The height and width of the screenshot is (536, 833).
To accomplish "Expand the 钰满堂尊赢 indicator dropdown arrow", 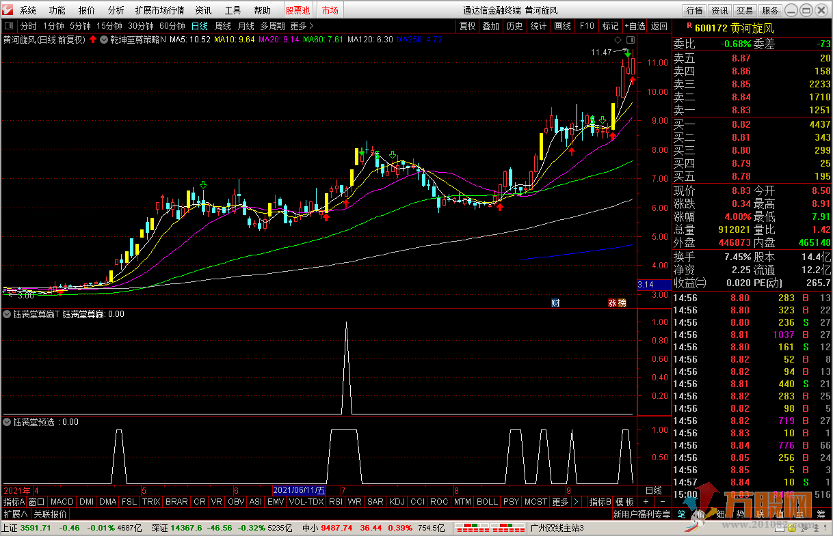I will pos(8,314).
